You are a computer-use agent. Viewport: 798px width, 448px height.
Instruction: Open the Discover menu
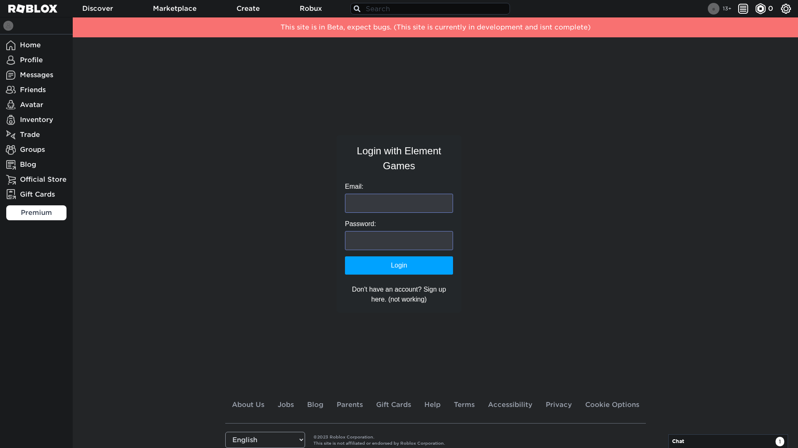98,9
